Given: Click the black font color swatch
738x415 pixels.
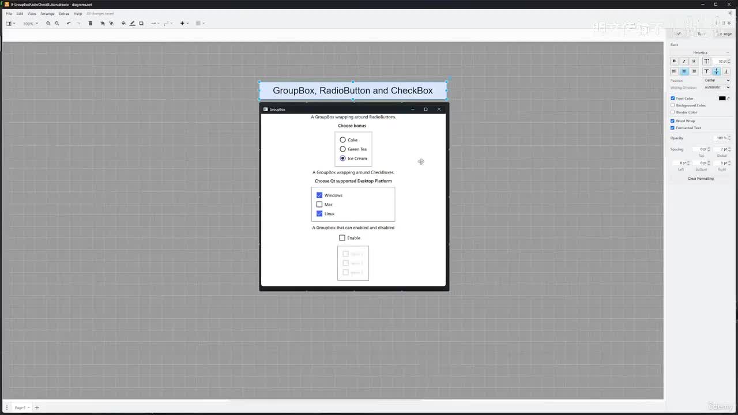Looking at the screenshot, I should [722, 99].
